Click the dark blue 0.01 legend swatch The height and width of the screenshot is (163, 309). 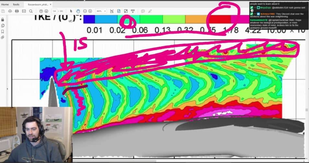[x=89, y=19]
